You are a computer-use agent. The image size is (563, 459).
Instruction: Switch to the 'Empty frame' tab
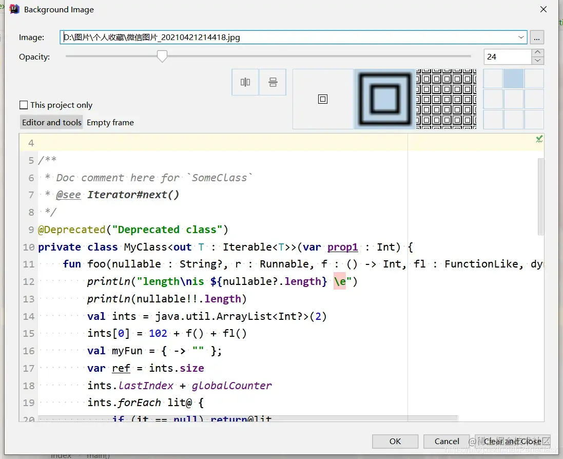[110, 123]
